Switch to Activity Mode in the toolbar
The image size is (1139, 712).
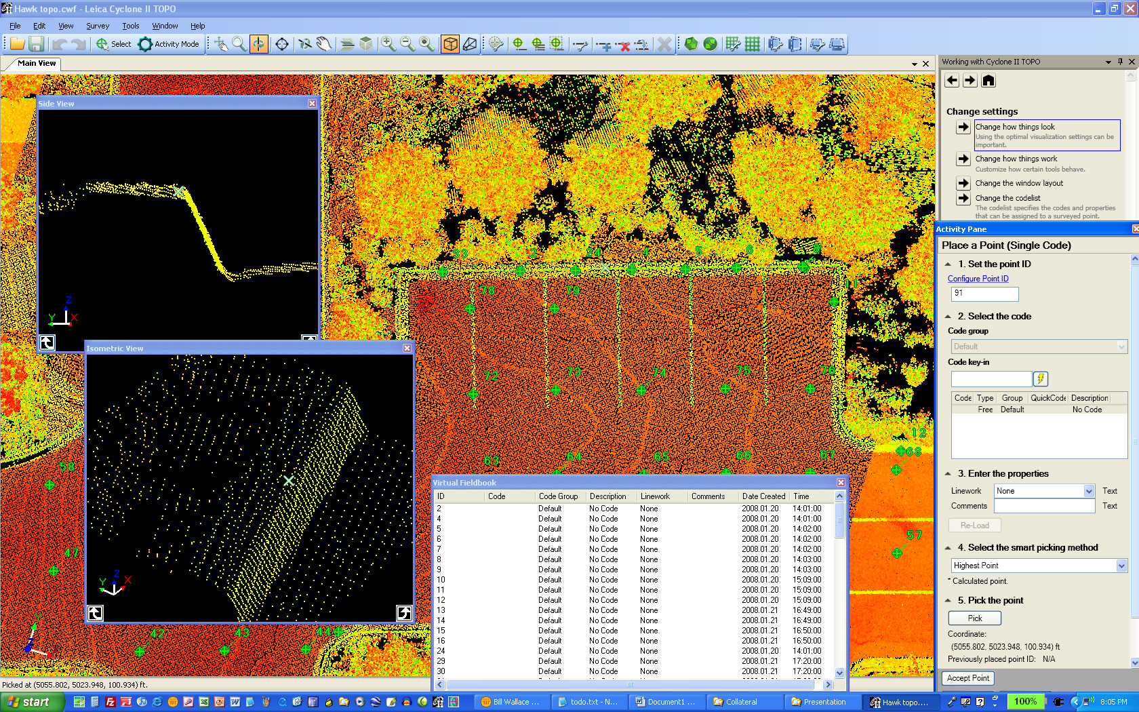pyautogui.click(x=169, y=44)
